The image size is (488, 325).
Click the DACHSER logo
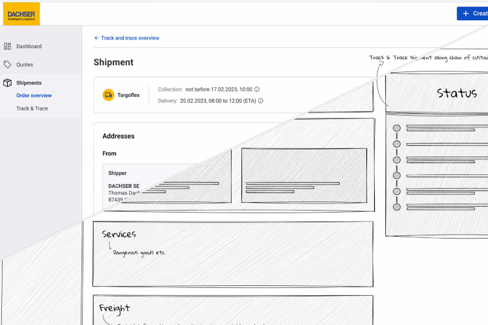coord(20,14)
